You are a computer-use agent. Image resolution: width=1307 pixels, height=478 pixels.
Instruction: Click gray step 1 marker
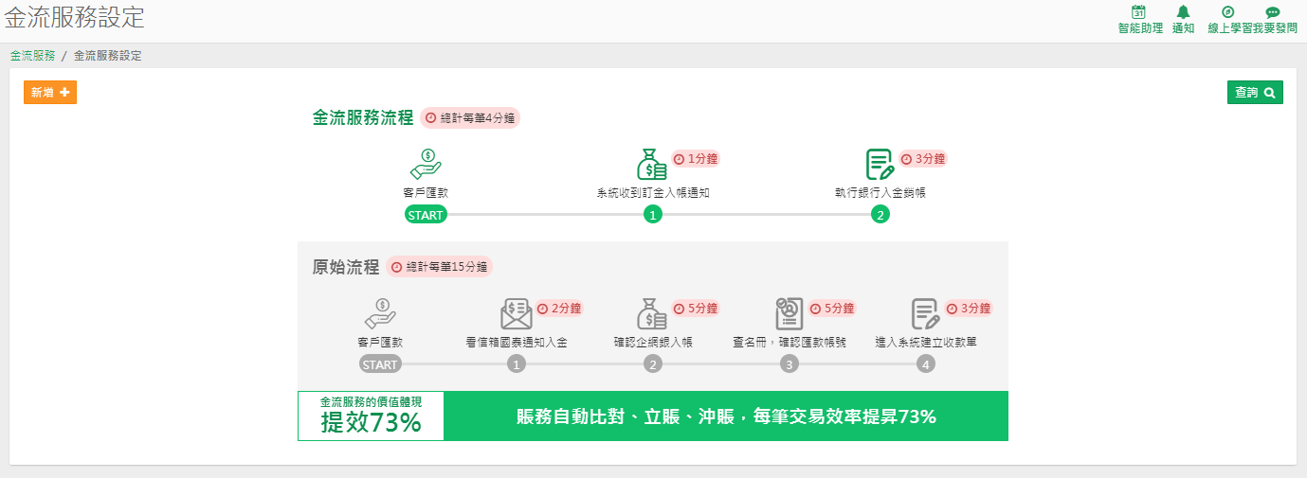pos(517,364)
